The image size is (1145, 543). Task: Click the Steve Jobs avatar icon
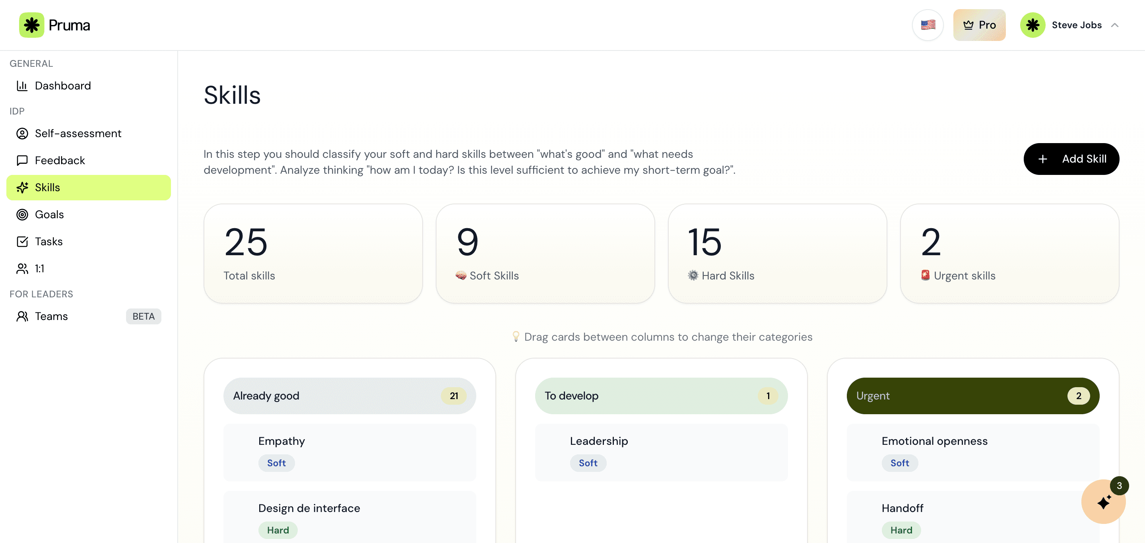click(x=1032, y=25)
